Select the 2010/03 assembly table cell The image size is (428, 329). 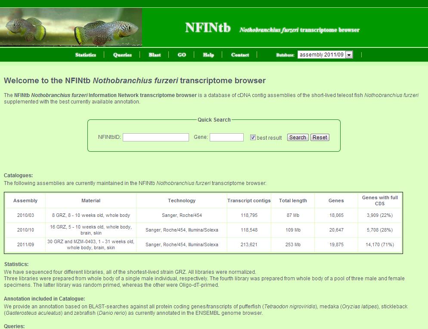coord(25,215)
